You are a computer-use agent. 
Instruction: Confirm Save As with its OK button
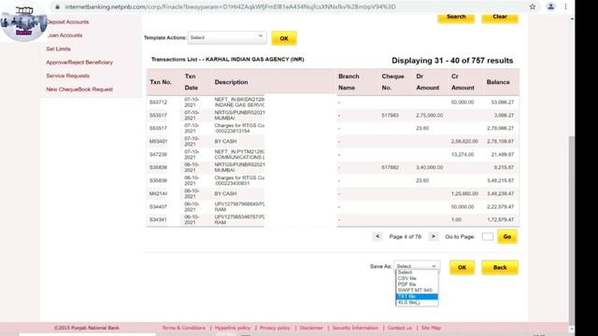point(462,268)
